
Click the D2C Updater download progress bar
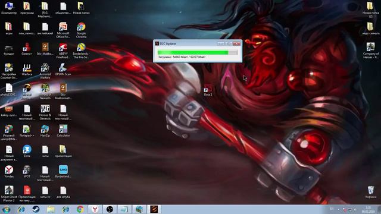(x=198, y=52)
